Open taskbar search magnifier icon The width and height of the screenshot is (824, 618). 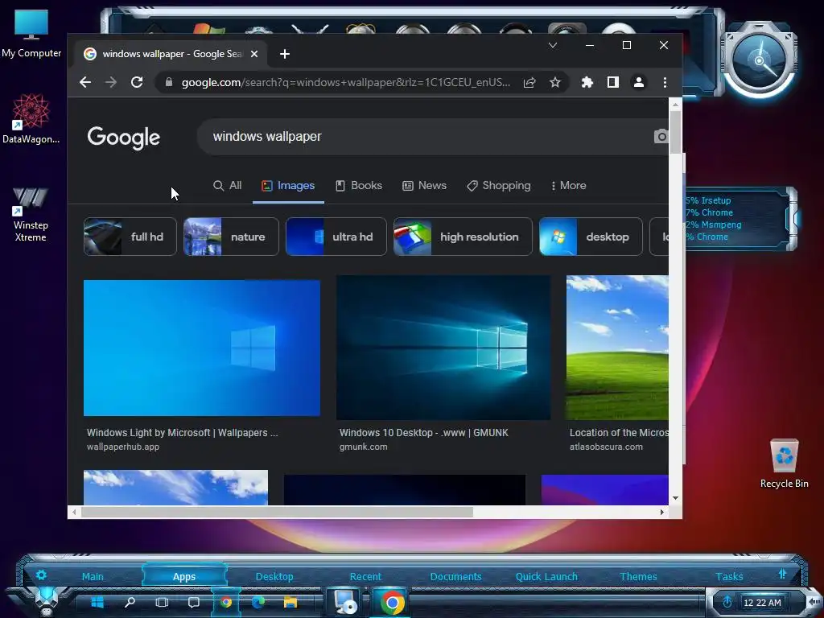click(130, 602)
